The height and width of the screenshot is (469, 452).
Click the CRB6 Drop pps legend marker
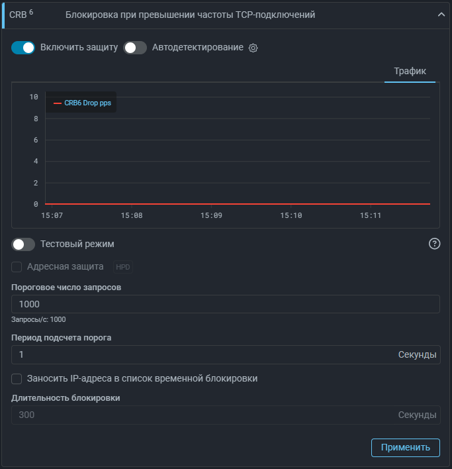tap(58, 103)
